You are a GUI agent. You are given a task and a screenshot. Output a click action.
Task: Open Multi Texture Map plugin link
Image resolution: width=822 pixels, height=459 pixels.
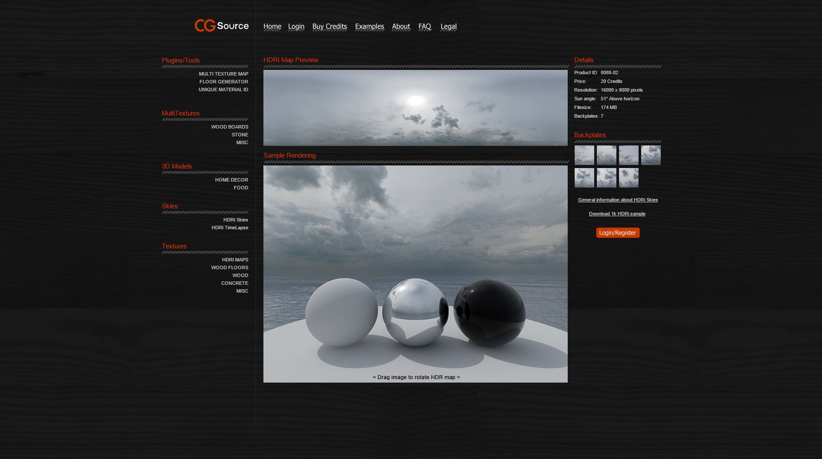tap(223, 74)
